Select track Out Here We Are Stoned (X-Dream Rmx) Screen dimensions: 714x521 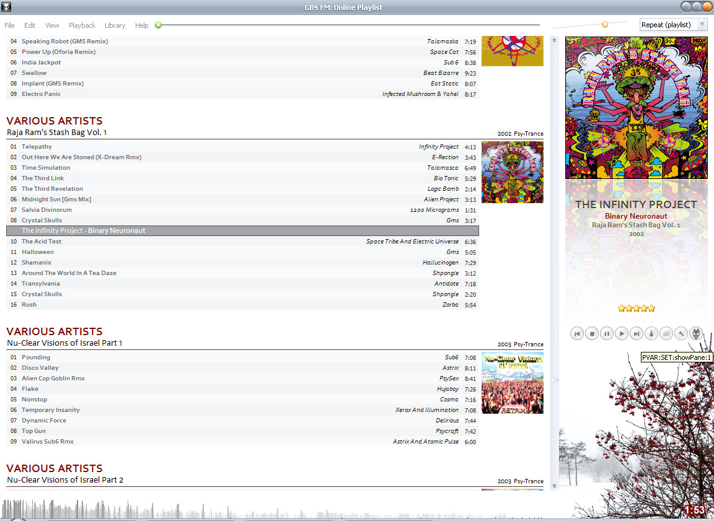(x=243, y=157)
